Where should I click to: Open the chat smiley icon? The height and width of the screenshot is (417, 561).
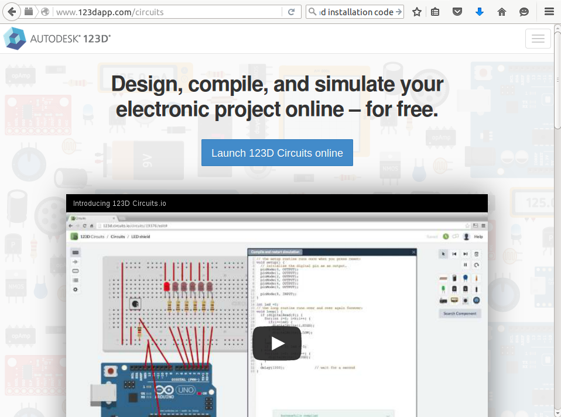click(524, 12)
